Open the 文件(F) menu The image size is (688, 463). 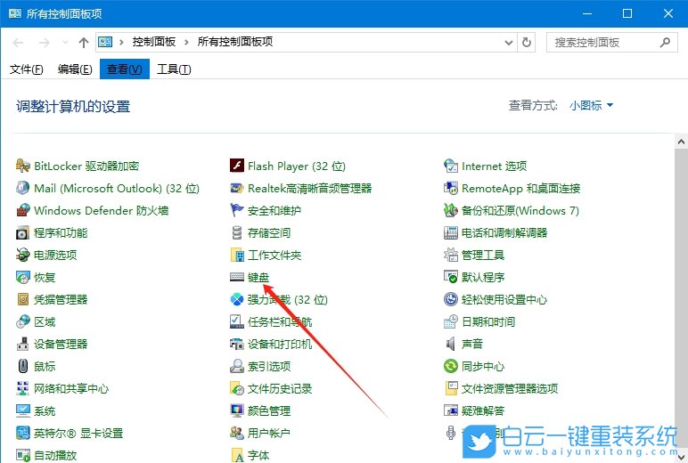click(27, 69)
